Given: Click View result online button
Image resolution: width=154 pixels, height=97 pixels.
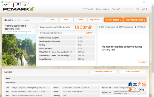Looking at the screenshot, I should 135,20.
